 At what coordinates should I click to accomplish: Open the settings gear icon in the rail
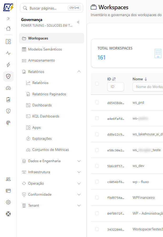click(x=8, y=202)
